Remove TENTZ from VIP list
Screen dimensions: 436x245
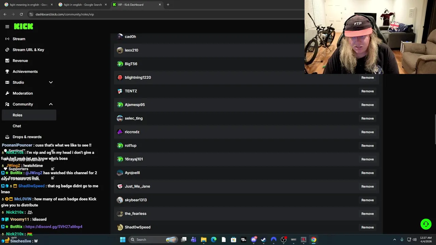click(x=368, y=91)
